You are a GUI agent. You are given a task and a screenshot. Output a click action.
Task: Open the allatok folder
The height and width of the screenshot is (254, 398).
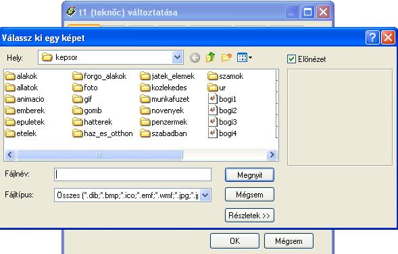click(x=22, y=88)
